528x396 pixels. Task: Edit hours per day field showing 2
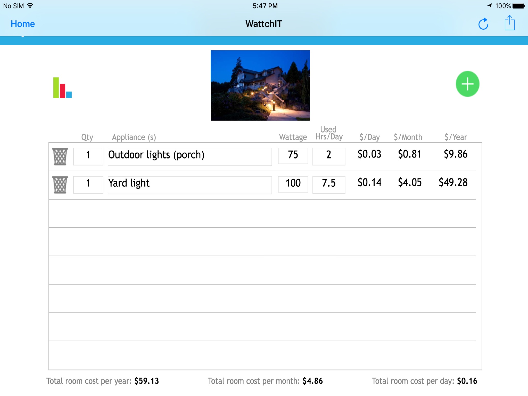click(329, 156)
